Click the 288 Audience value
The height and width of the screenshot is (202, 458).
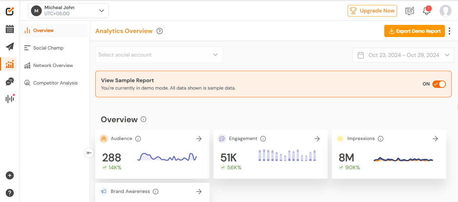click(x=111, y=158)
